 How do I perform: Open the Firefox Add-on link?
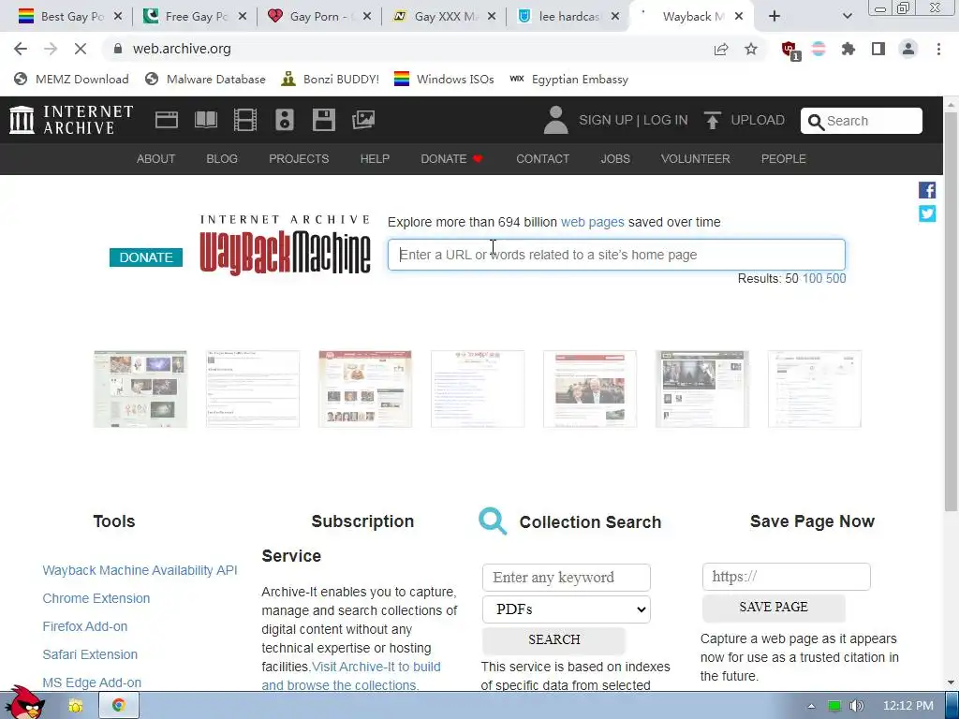85,626
